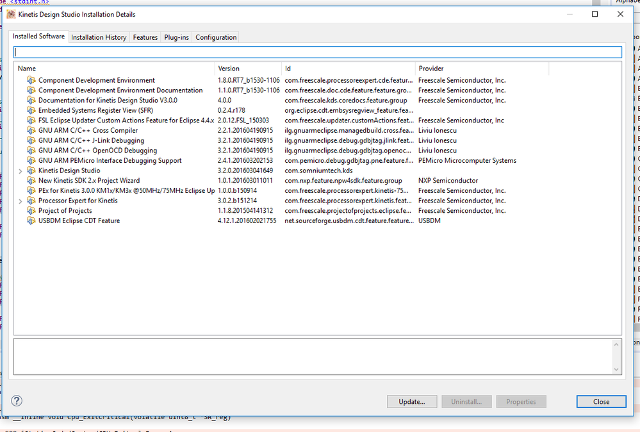Click the description pane scroll down arrow

[616, 369]
